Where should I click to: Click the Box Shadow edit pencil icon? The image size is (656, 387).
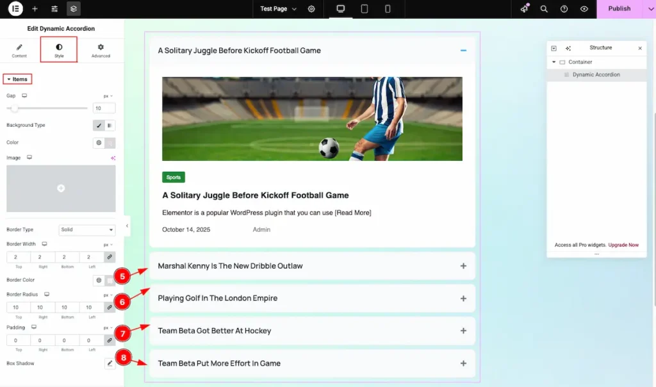point(110,364)
